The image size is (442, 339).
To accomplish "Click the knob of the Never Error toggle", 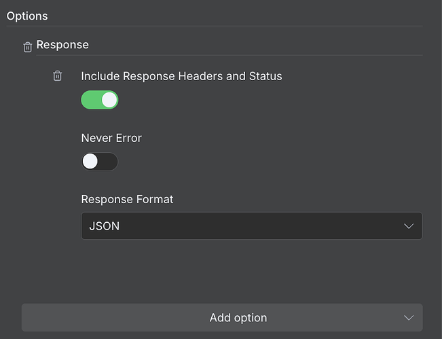I will 91,162.
